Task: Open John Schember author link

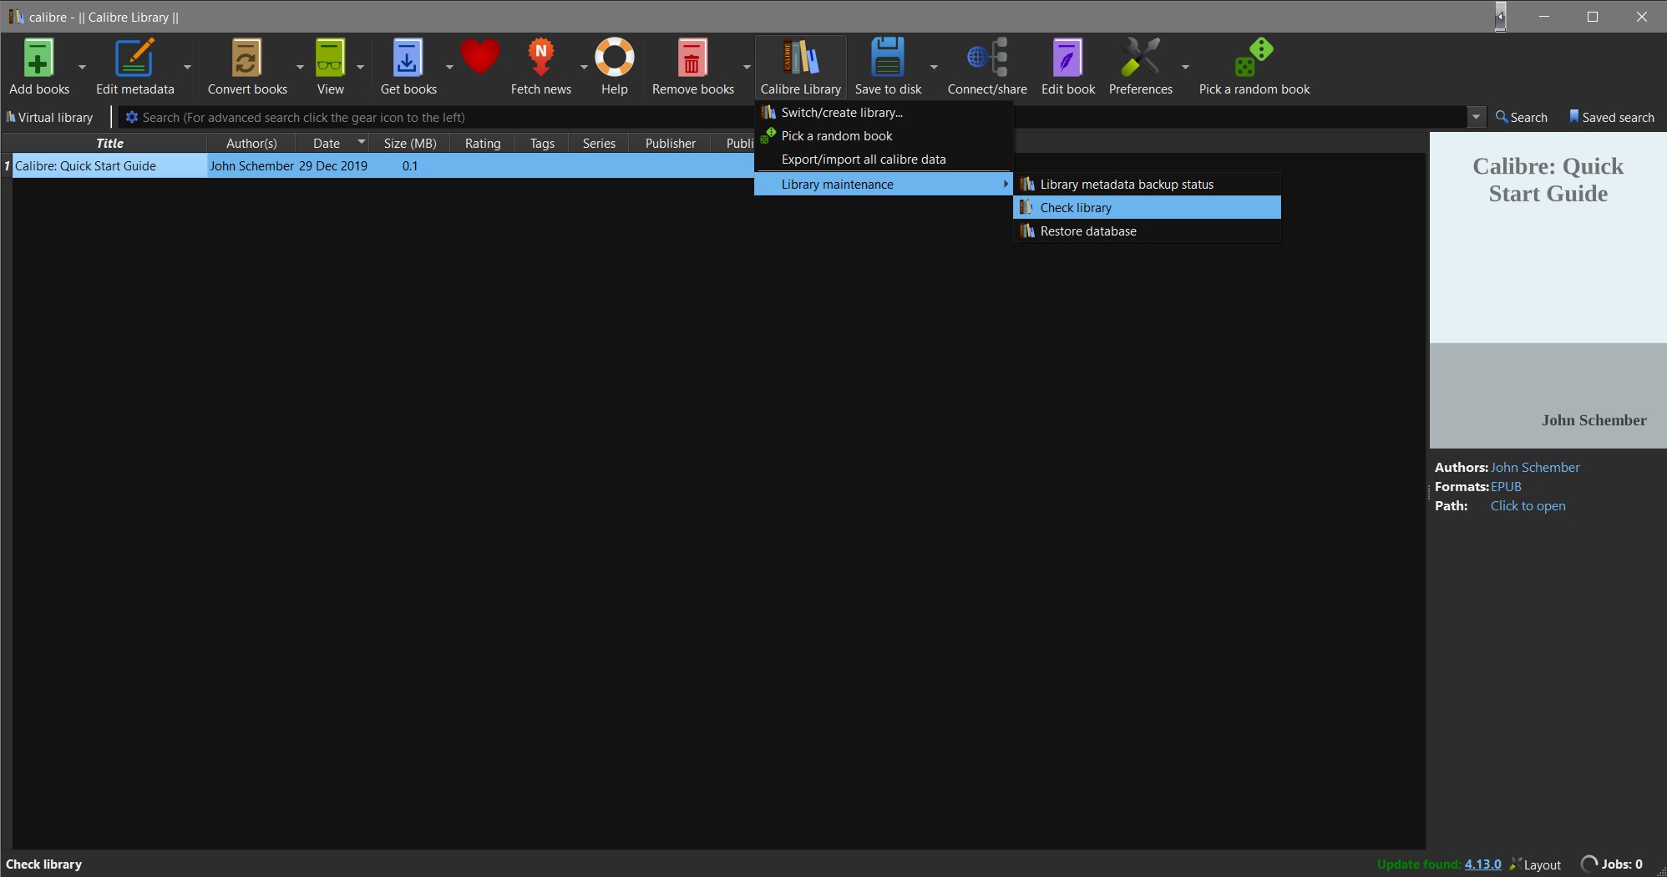Action: click(x=1535, y=467)
